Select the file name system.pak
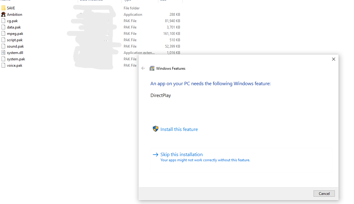 [16, 59]
